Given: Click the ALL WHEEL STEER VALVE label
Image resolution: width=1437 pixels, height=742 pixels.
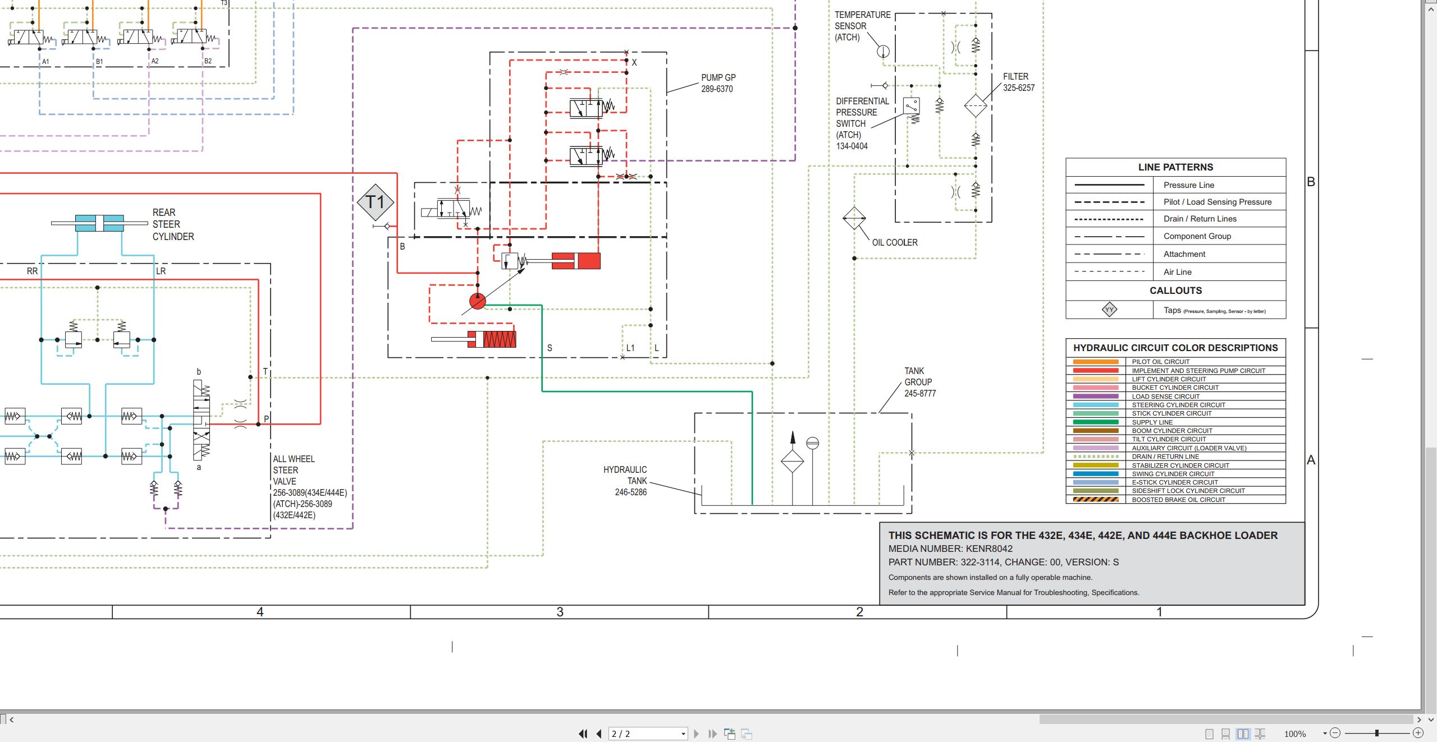Looking at the screenshot, I should coord(294,470).
